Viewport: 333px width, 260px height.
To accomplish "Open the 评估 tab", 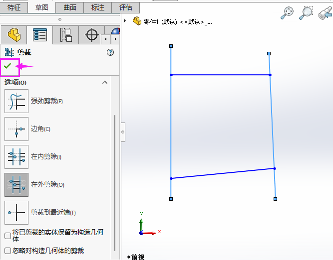I will [125, 7].
